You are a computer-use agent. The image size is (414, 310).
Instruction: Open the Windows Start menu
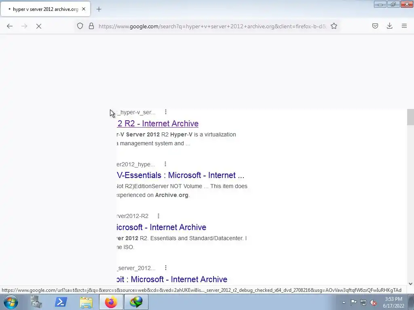click(x=11, y=302)
